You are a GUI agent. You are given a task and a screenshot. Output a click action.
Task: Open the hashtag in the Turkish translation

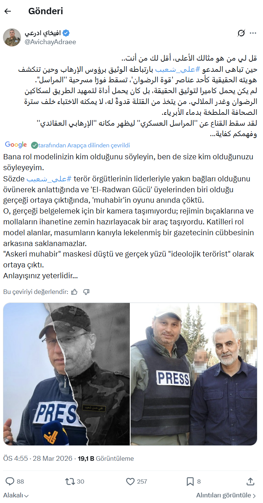49,179
